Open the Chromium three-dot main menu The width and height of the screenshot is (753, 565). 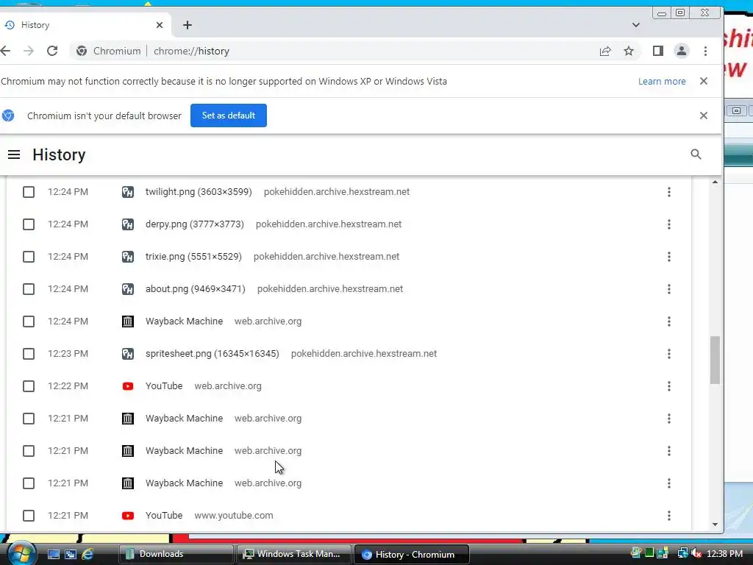[705, 51]
